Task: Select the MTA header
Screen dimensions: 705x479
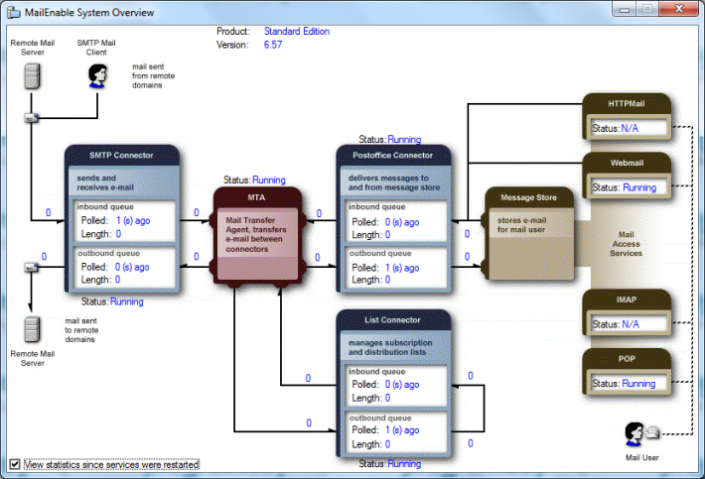Action: 256,197
